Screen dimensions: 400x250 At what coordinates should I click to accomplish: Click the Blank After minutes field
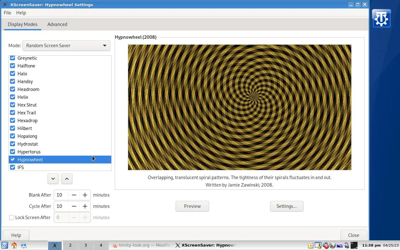(x=61, y=195)
